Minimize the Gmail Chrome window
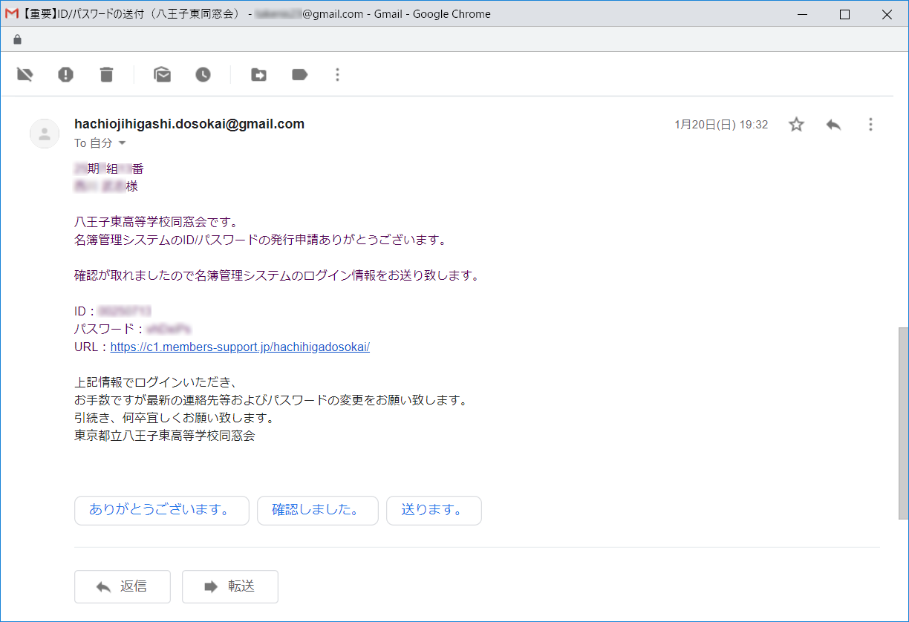Screen dimensions: 909x622 802,14
